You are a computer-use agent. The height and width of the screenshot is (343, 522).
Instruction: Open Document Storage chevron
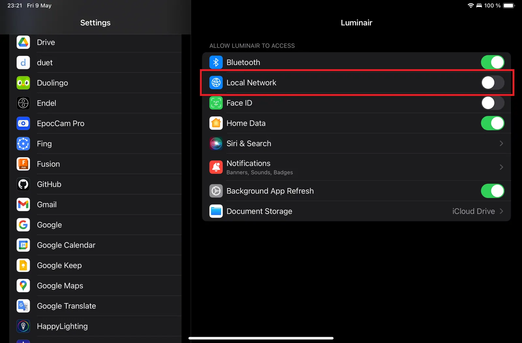click(x=501, y=211)
